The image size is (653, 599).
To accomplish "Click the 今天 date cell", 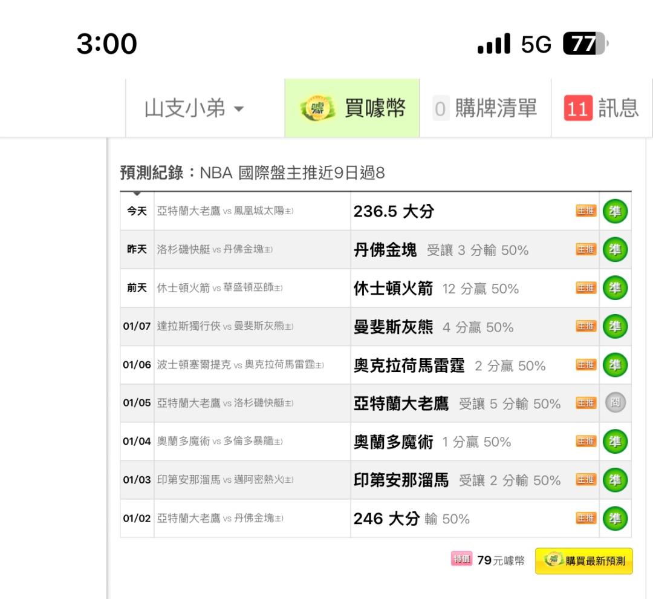I will [x=137, y=211].
